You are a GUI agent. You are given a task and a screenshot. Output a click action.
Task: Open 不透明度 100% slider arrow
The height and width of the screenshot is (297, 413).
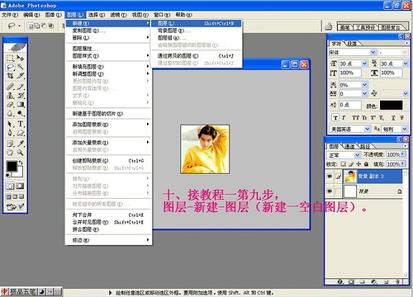tap(403, 154)
